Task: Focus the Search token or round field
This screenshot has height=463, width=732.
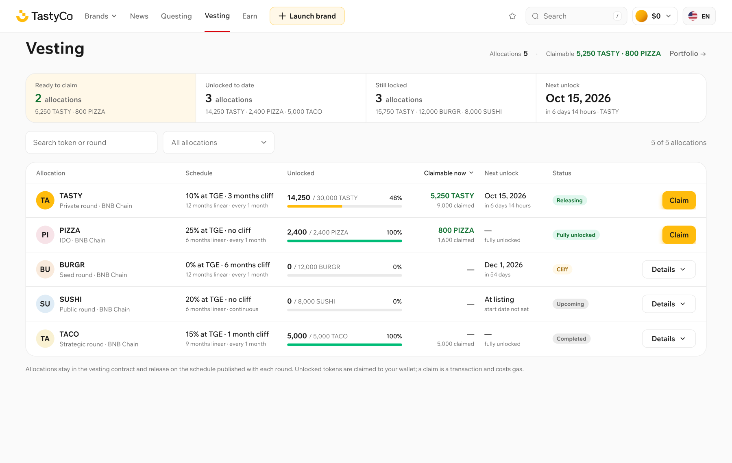Action: coord(91,143)
